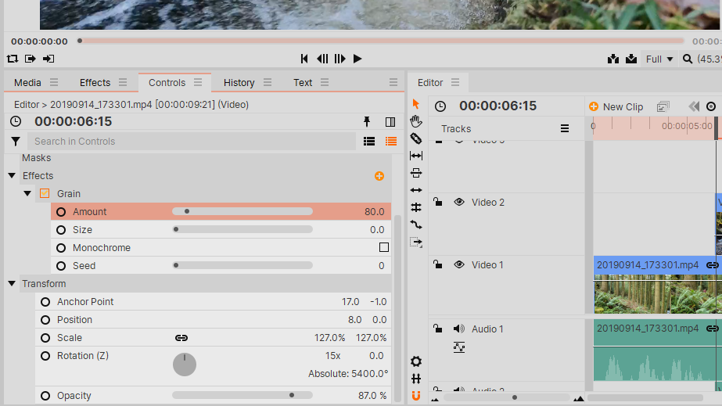
Task: Click the loop playback icon
Action: 13,59
